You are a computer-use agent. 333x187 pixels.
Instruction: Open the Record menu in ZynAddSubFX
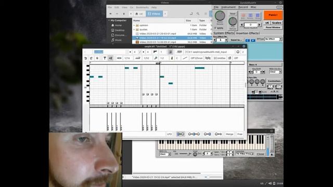pyautogui.click(x=243, y=7)
